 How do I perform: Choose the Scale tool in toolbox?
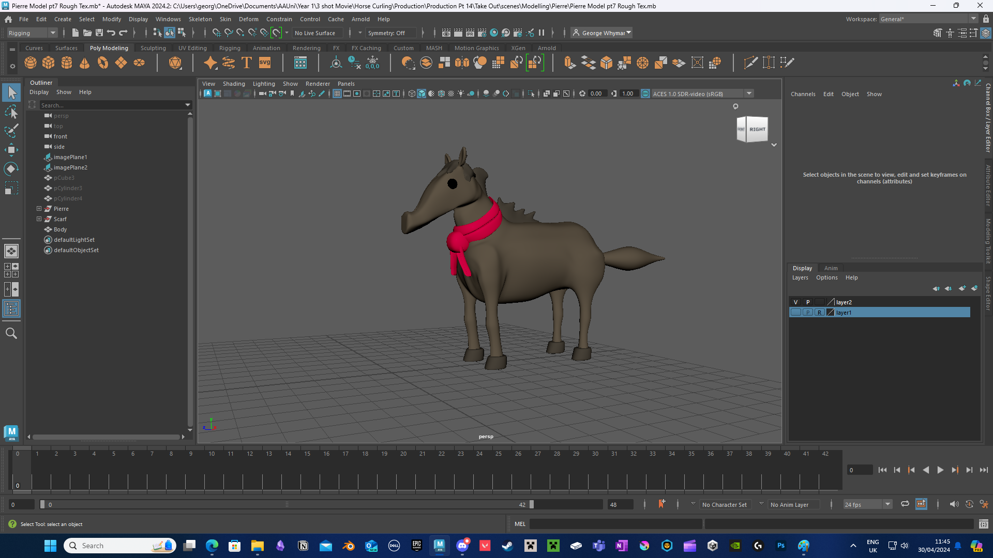(11, 188)
